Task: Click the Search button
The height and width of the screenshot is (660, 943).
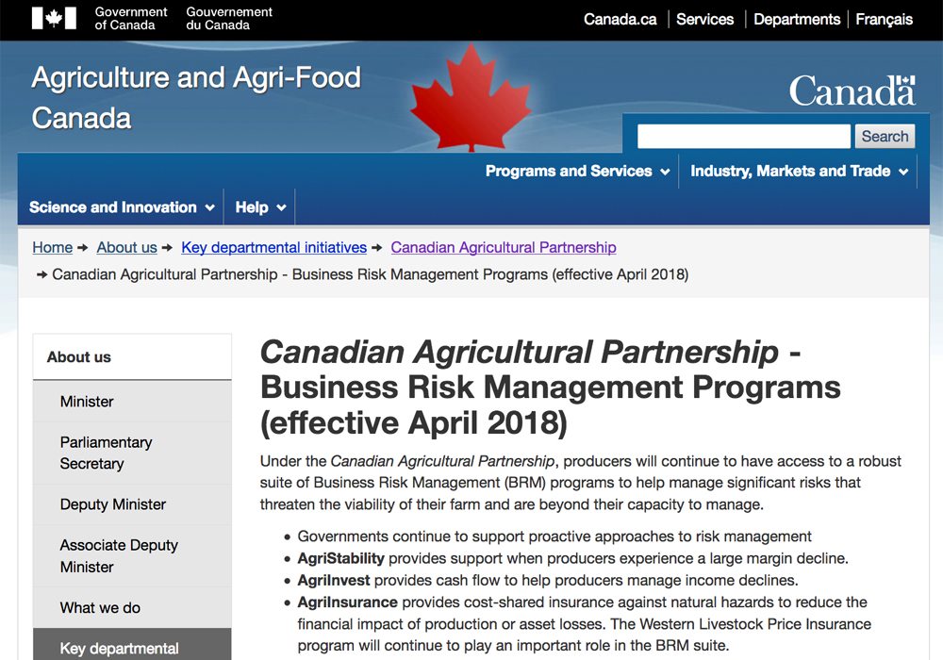Action: coord(885,137)
